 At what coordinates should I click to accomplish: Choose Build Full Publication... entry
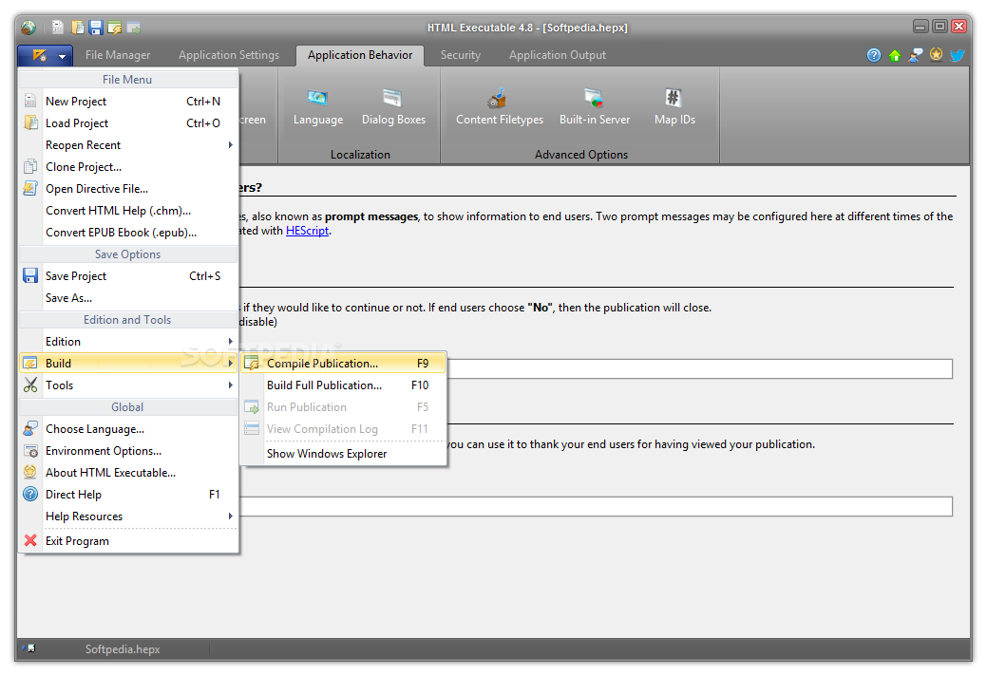coord(343,385)
